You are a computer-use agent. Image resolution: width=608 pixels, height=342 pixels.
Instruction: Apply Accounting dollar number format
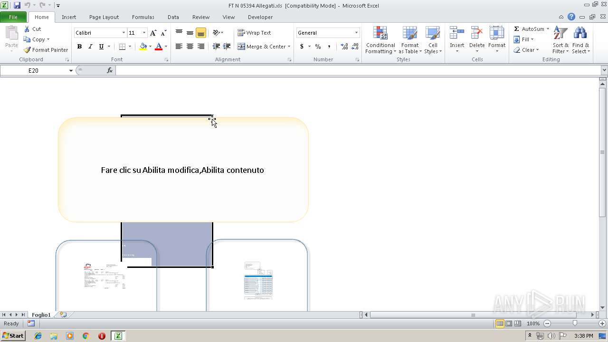click(x=302, y=47)
